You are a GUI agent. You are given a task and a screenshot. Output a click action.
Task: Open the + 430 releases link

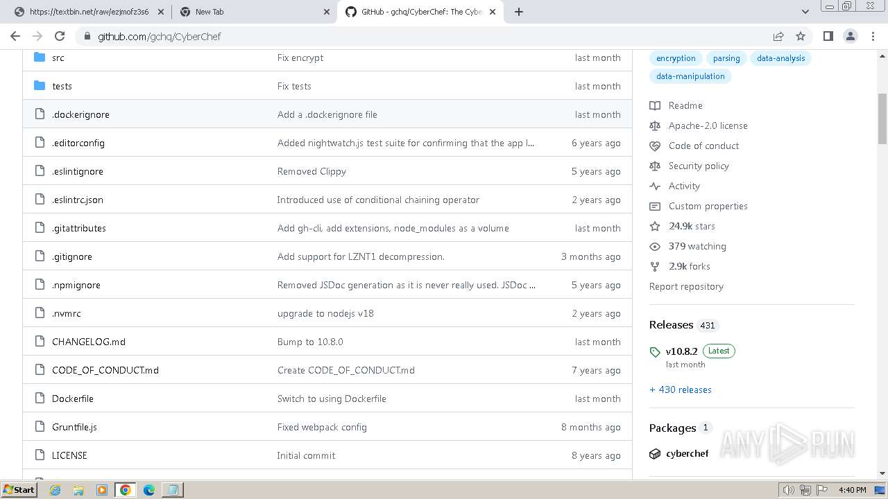coord(680,389)
